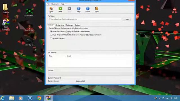Click the ENG language indicator
This screenshot has height=101, width=180.
(175, 98)
